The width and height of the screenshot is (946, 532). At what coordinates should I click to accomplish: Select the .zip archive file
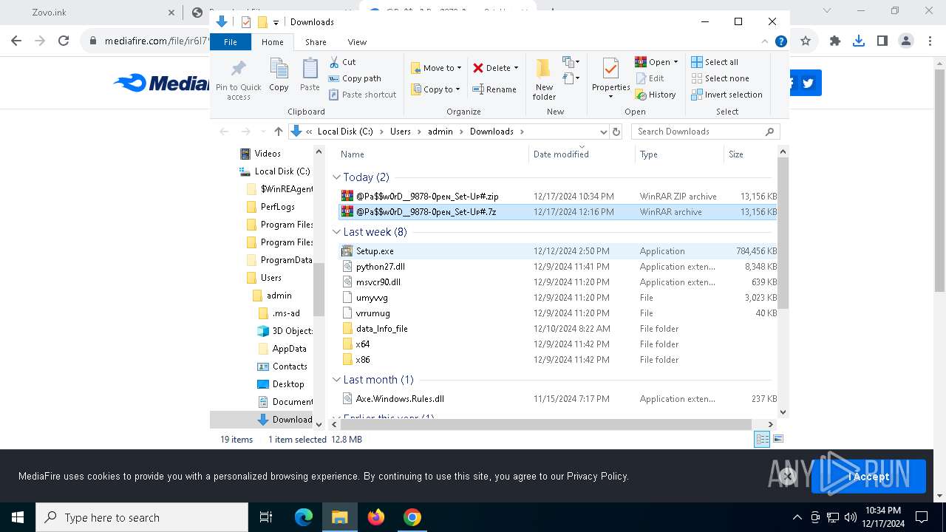pos(557,197)
